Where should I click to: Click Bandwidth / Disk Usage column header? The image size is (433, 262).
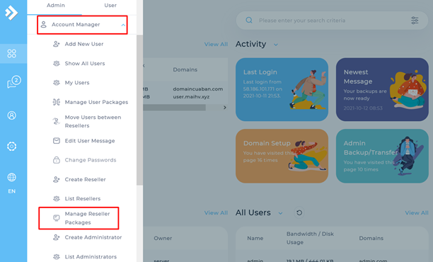pyautogui.click(x=310, y=238)
